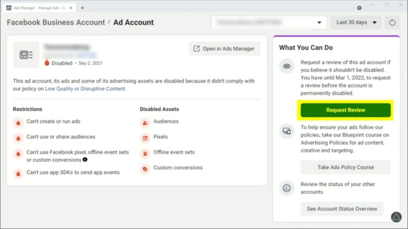Go to Facebook Business Account breadcrumb
The width and height of the screenshot is (408, 229).
[56, 23]
